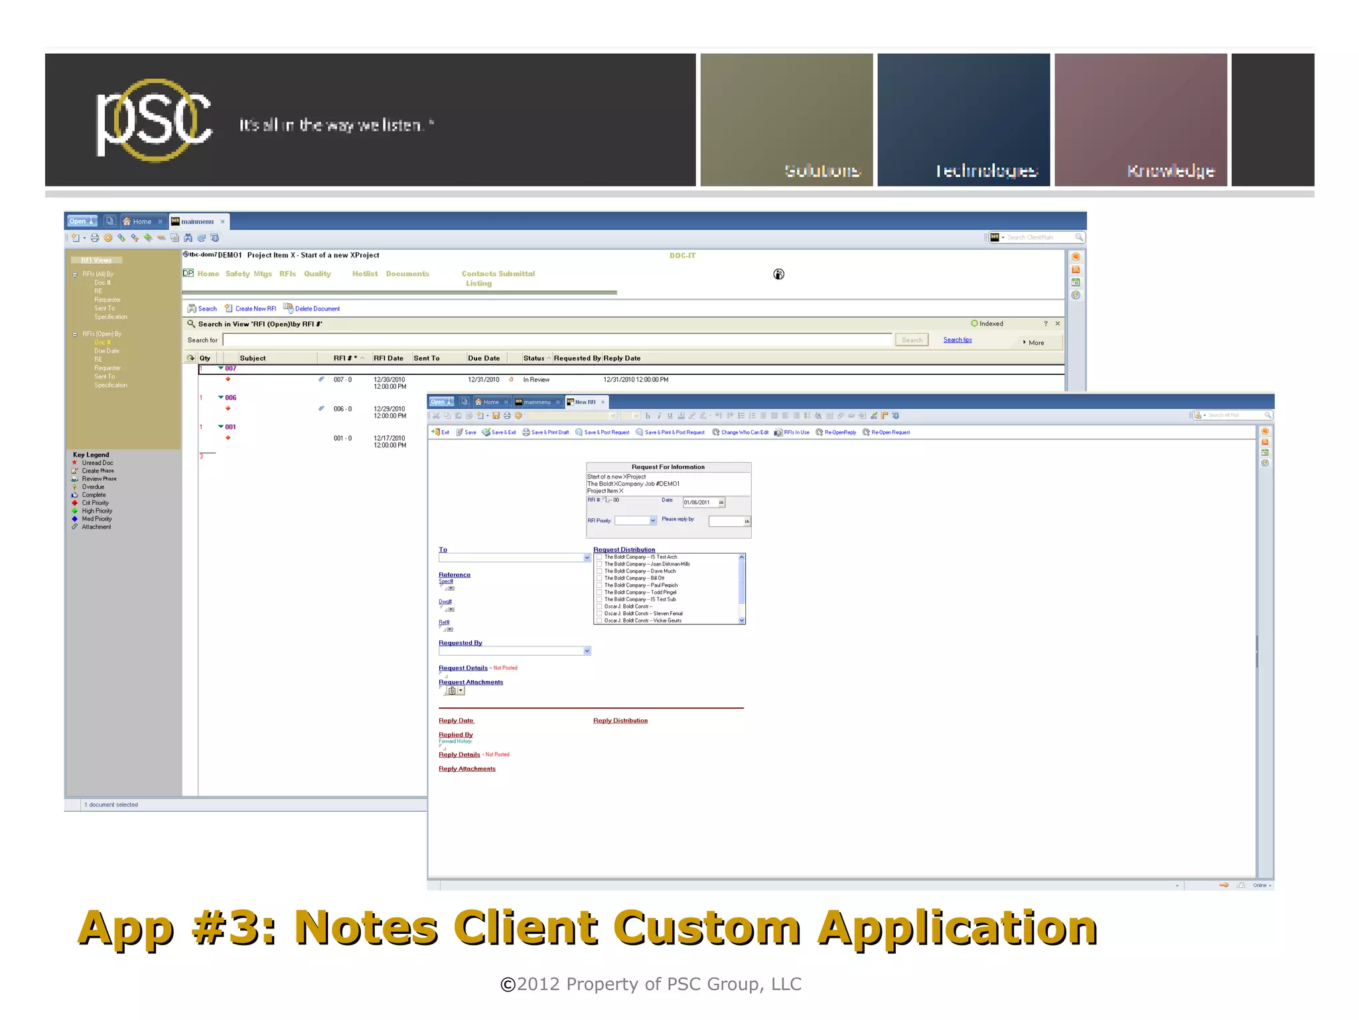Image resolution: width=1359 pixels, height=1020 pixels.
Task: Click the calendar icon in New RFI right sidebar
Action: (x=1265, y=453)
